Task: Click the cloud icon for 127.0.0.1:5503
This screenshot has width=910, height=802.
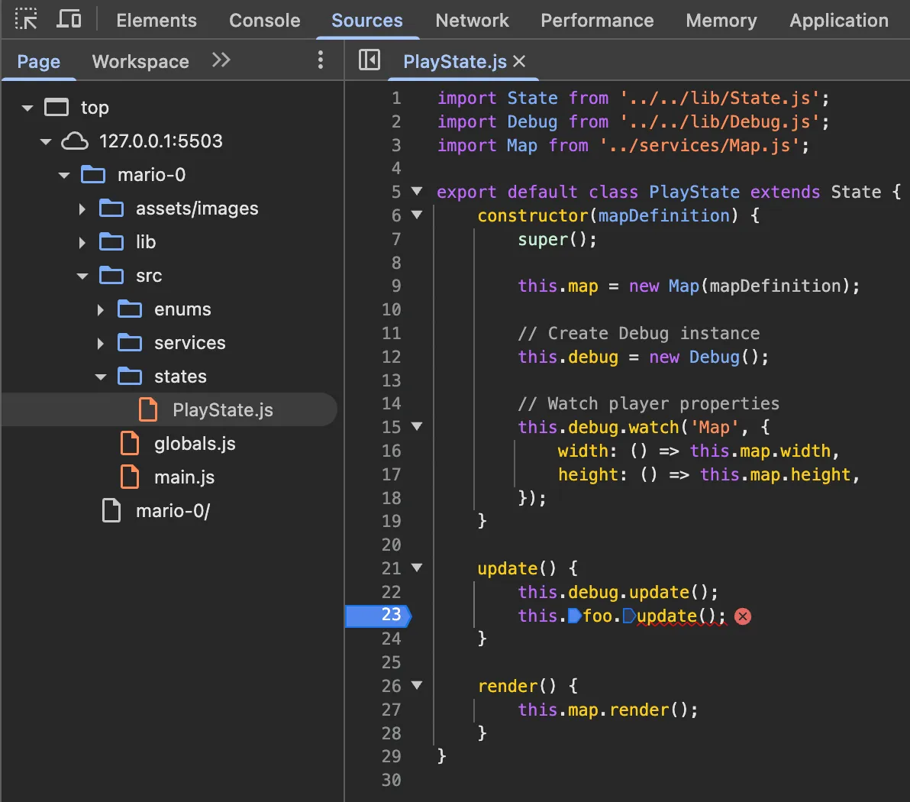Action: tap(75, 141)
